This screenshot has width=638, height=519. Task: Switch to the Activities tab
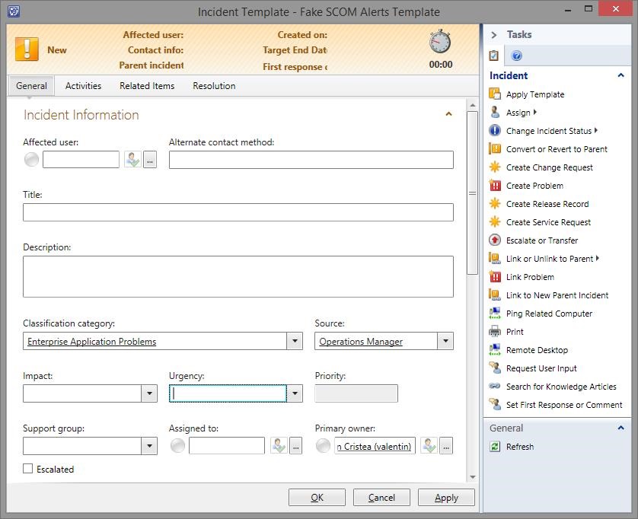click(x=83, y=86)
